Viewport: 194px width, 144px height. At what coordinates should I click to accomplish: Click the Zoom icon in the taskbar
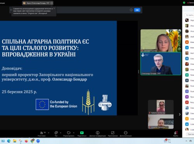click(x=38, y=141)
